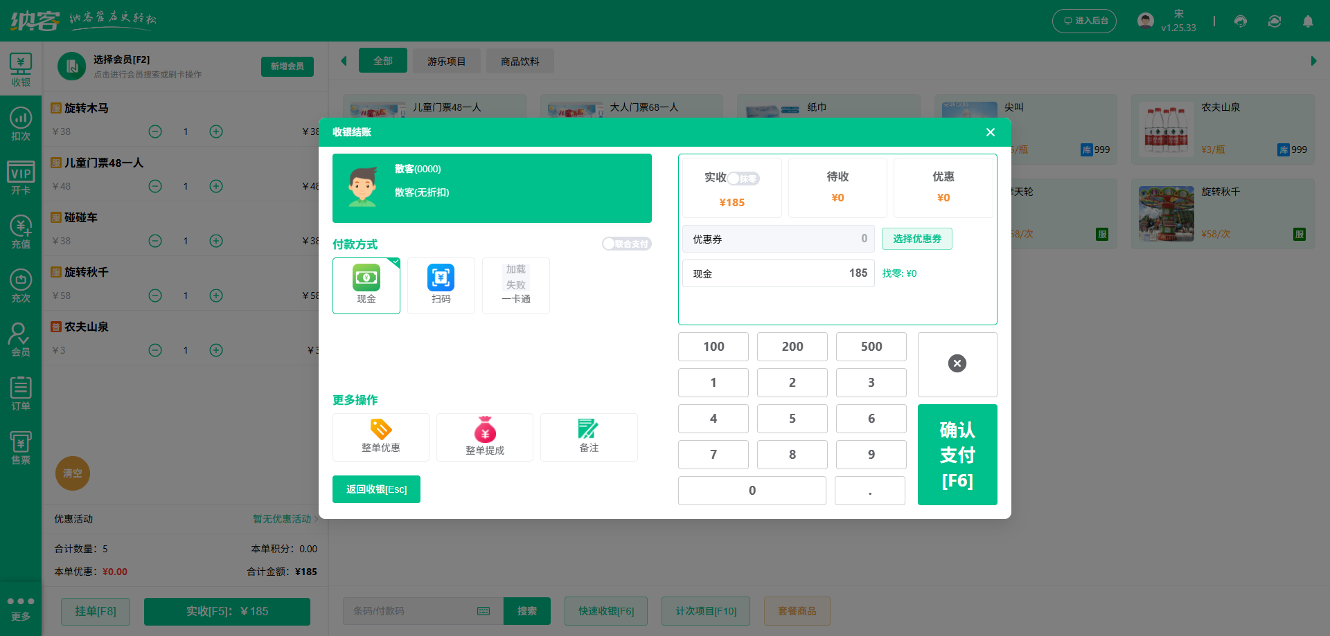Screen dimensions: 1330x636
Task: Switch to the 游乐项目 tab
Action: 446,61
